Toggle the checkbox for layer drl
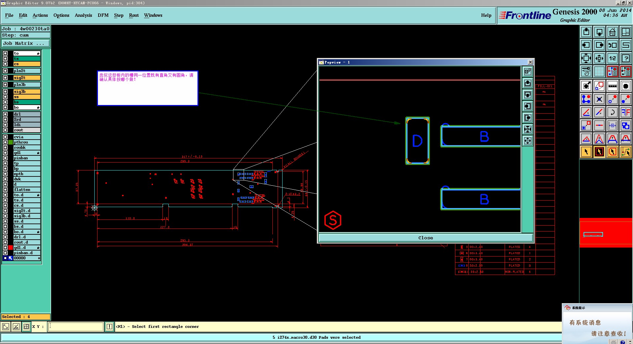This screenshot has width=633, height=344. (x=5, y=114)
